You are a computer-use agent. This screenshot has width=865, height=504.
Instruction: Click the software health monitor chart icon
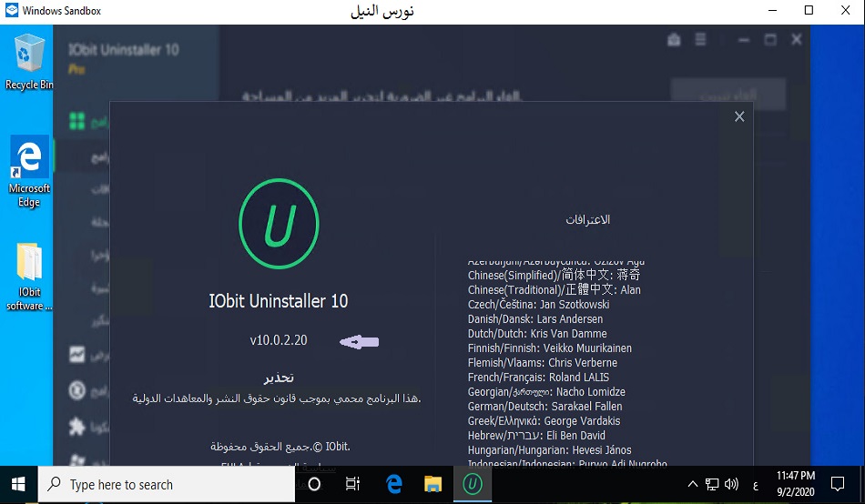pos(77,354)
